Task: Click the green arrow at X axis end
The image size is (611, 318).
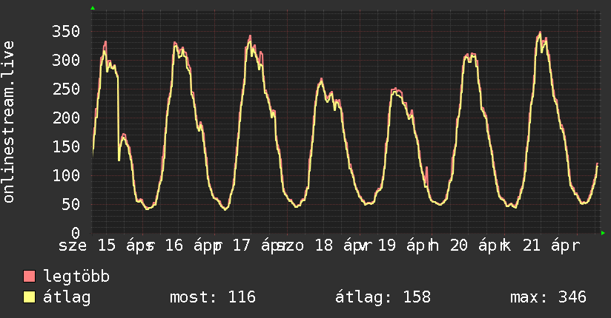Action: point(603,233)
